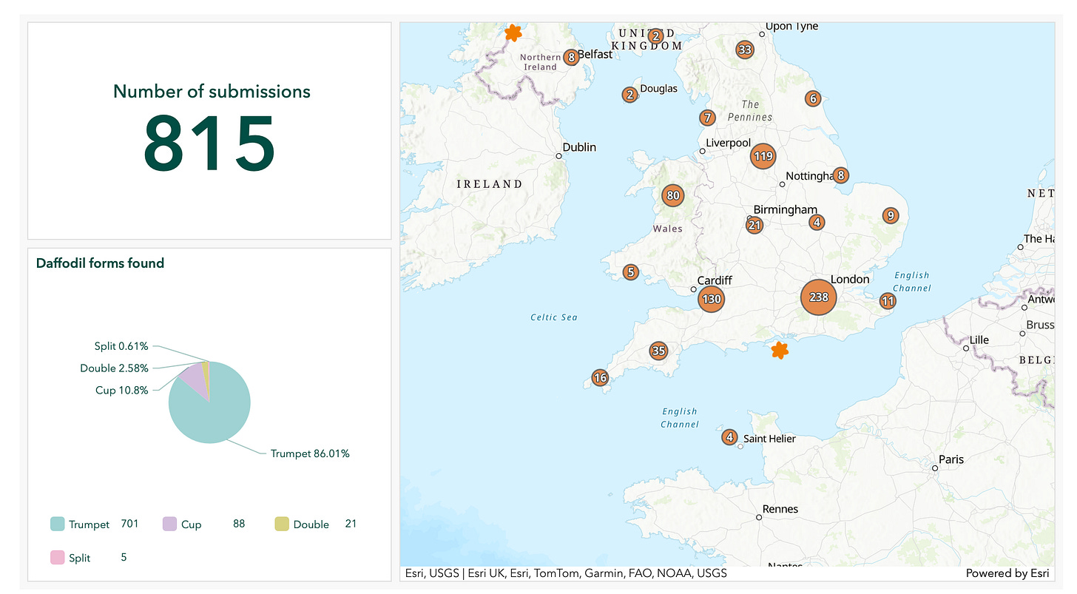Click the 6 cluster marker in Yorkshire

813,98
